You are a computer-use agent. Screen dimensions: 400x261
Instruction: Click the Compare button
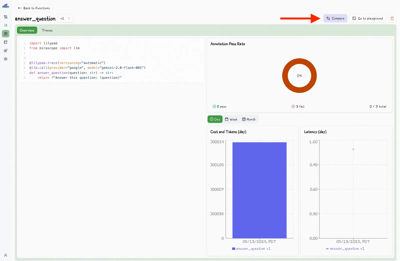click(x=335, y=18)
